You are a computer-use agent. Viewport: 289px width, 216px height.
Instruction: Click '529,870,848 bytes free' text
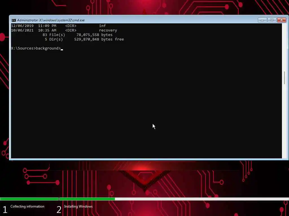coord(99,39)
